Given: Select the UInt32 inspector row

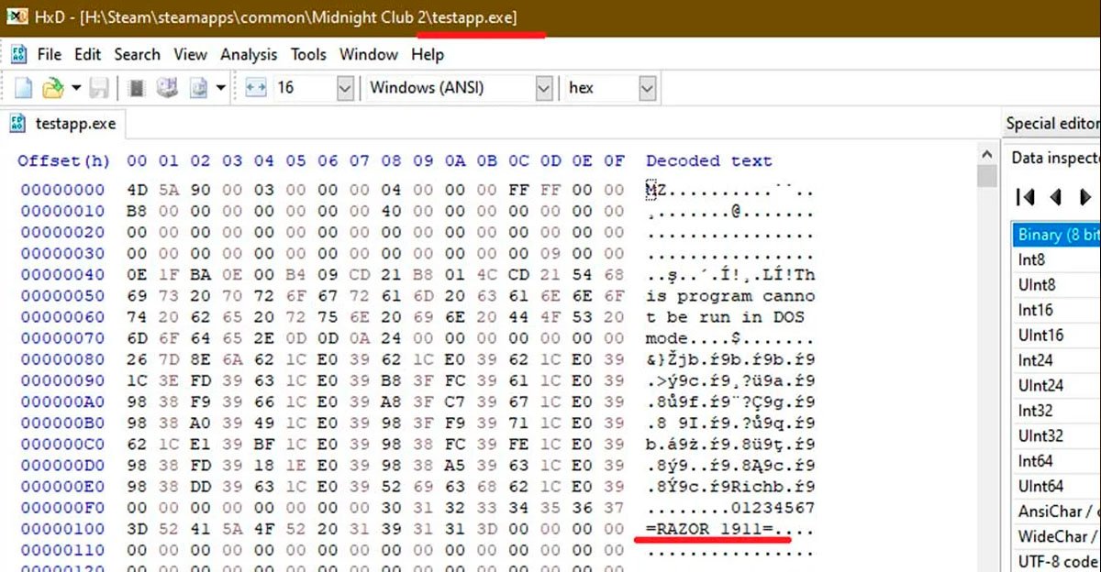Looking at the screenshot, I should 1057,435.
